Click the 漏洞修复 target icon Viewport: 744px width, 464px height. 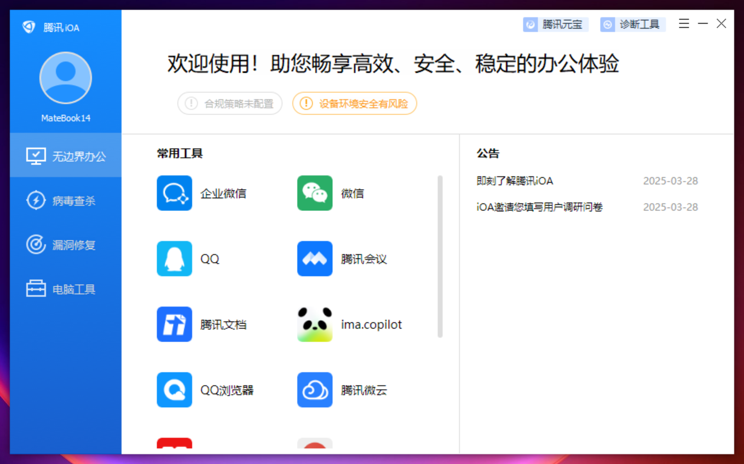coord(36,244)
